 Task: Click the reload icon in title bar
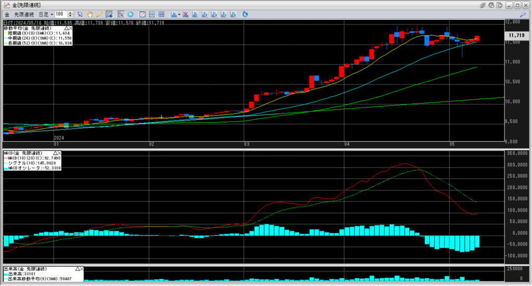(492, 5)
